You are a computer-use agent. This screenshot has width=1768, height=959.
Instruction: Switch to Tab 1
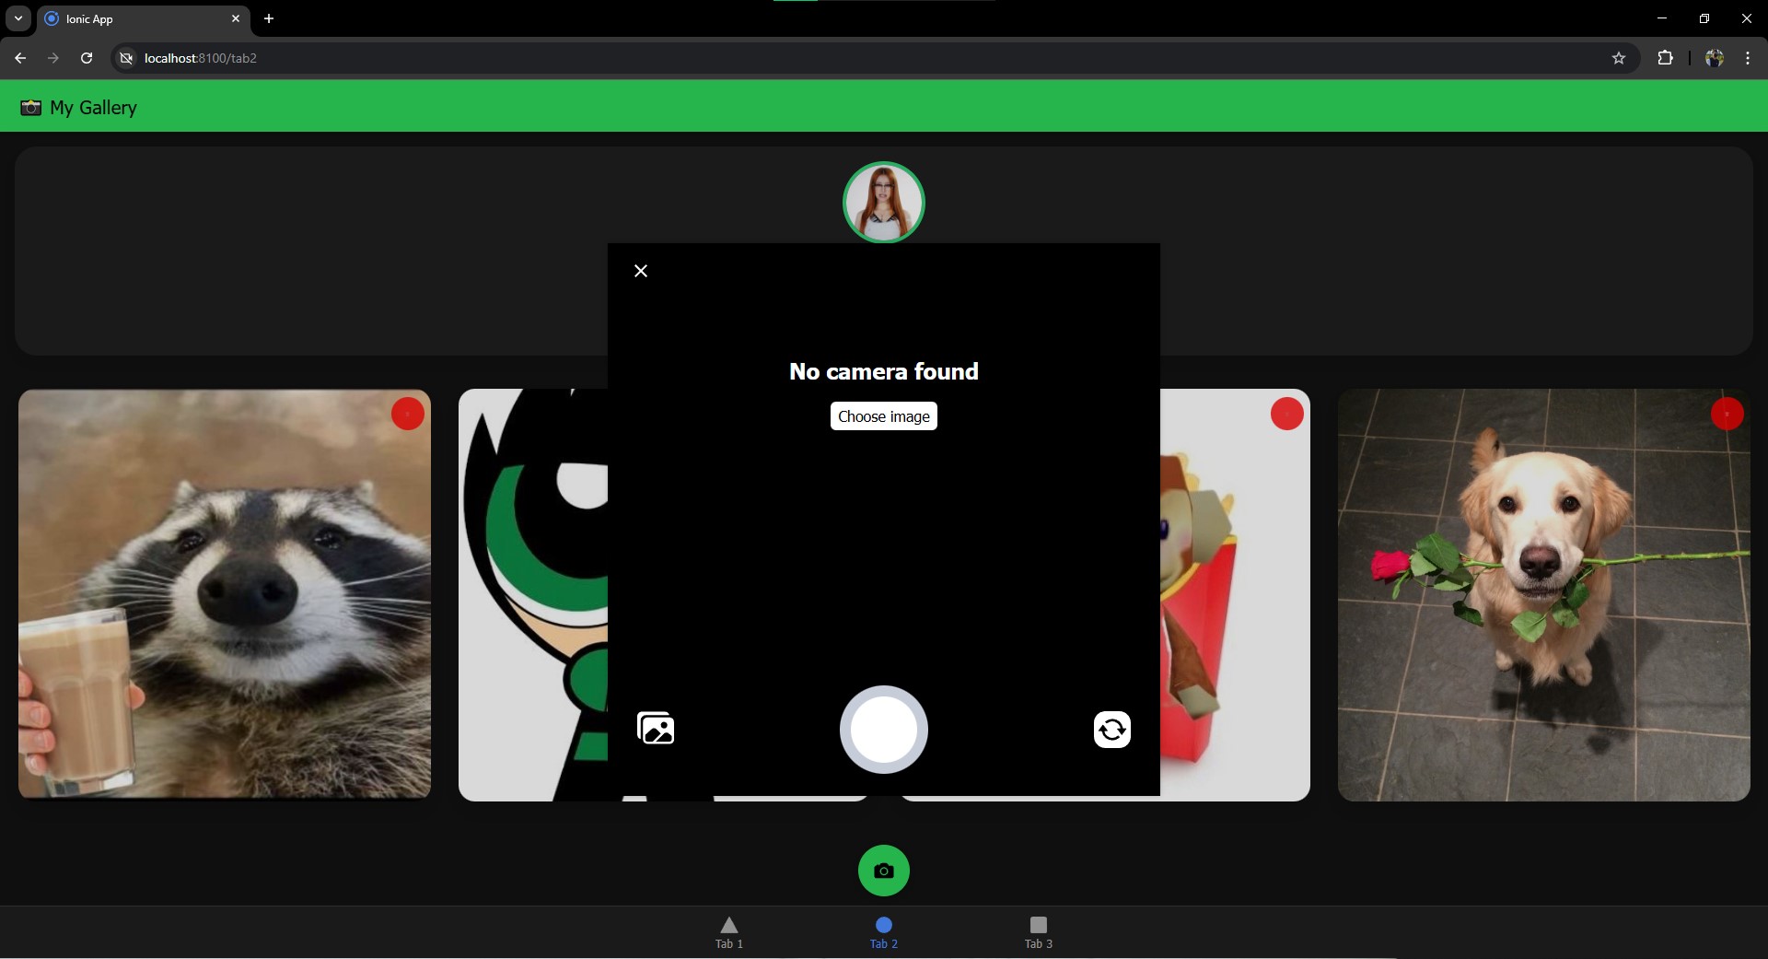pyautogui.click(x=729, y=932)
